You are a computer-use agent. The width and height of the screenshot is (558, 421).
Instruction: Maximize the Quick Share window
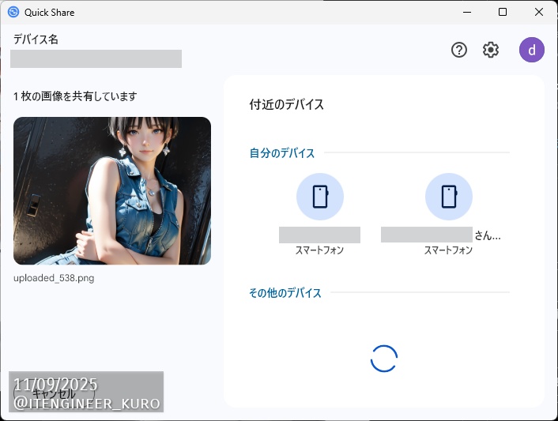click(503, 12)
